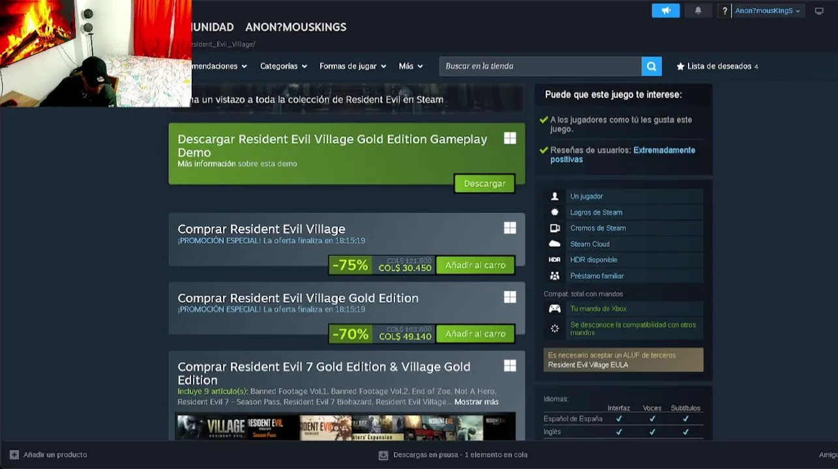Image resolution: width=838 pixels, height=469 pixels.
Task: Click the Resident Evil collection banner
Action: point(346,99)
